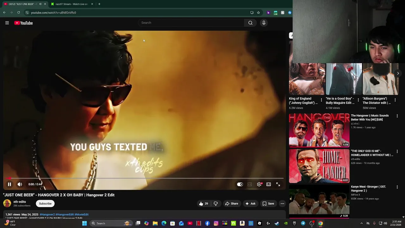
Task: Share the Hangover 2 edit video
Action: tap(231, 204)
